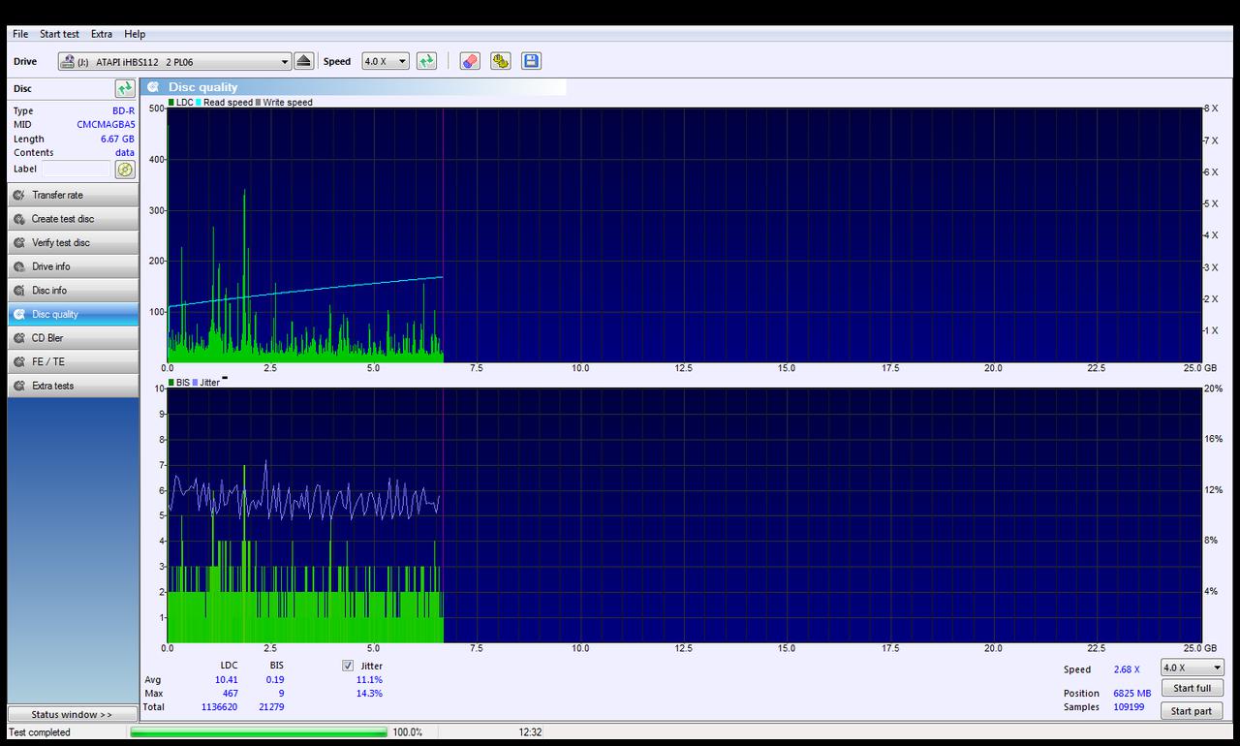This screenshot has height=746, width=1240.
Task: Click the green test progress bar
Action: pyautogui.click(x=258, y=732)
